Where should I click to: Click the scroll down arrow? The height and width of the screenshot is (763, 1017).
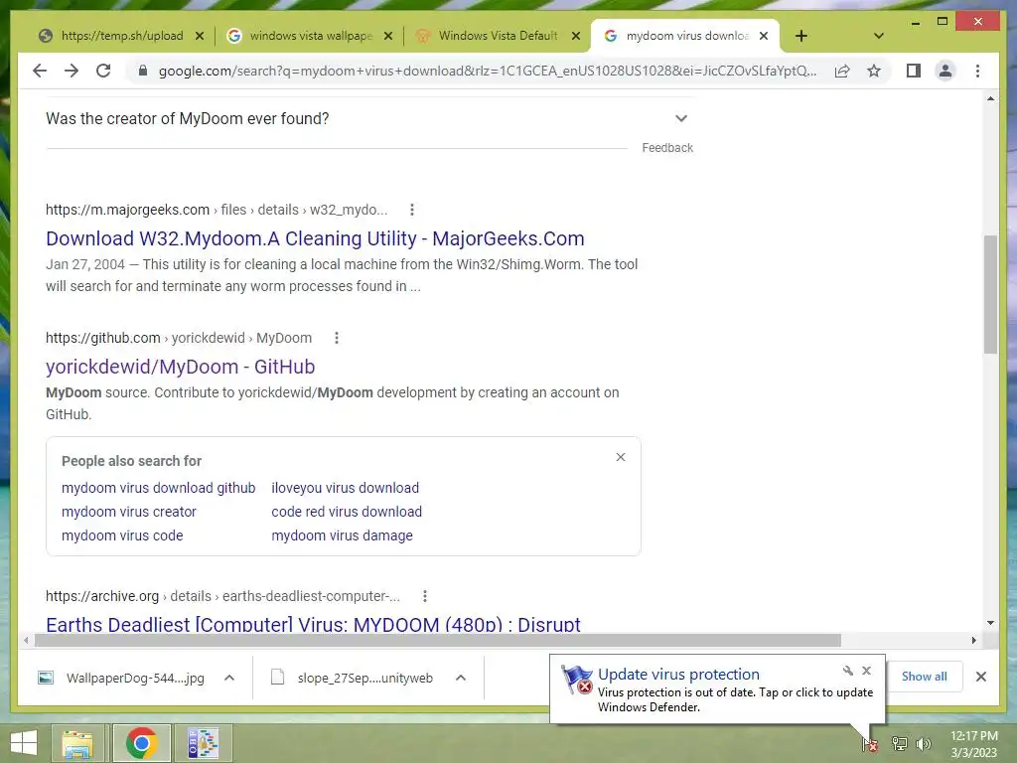(x=990, y=623)
